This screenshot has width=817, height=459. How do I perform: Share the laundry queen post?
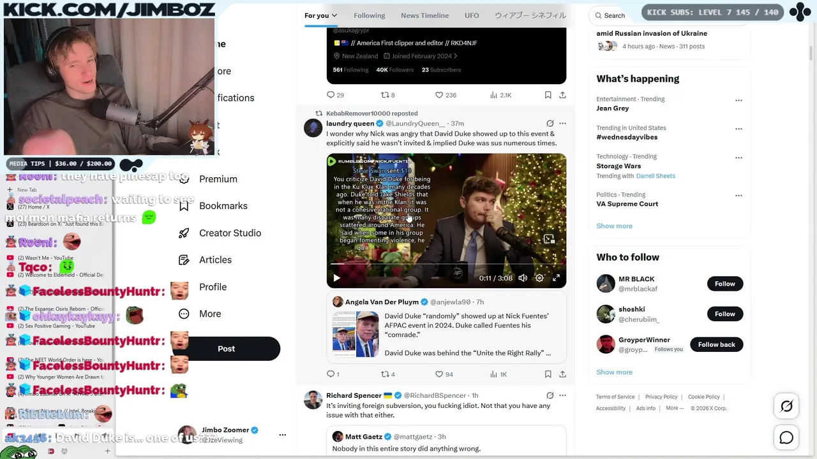click(562, 374)
